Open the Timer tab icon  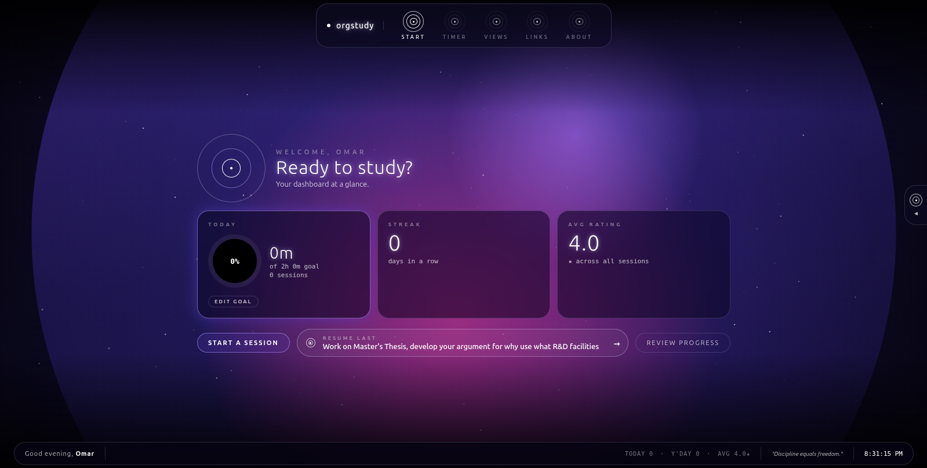click(455, 21)
